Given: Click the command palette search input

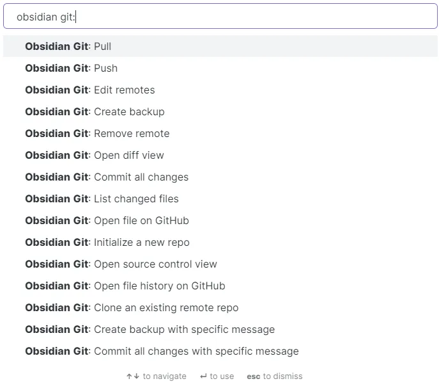Looking at the screenshot, I should tap(220, 17).
